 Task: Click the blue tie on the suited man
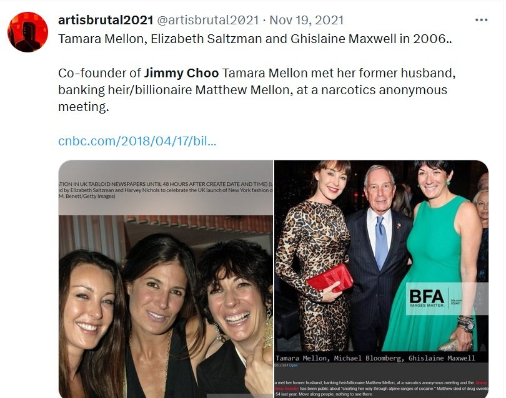381,241
